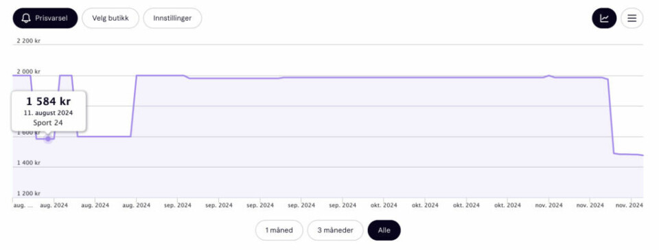659x250 pixels.
Task: Switch to the list view icon
Action: [632, 19]
